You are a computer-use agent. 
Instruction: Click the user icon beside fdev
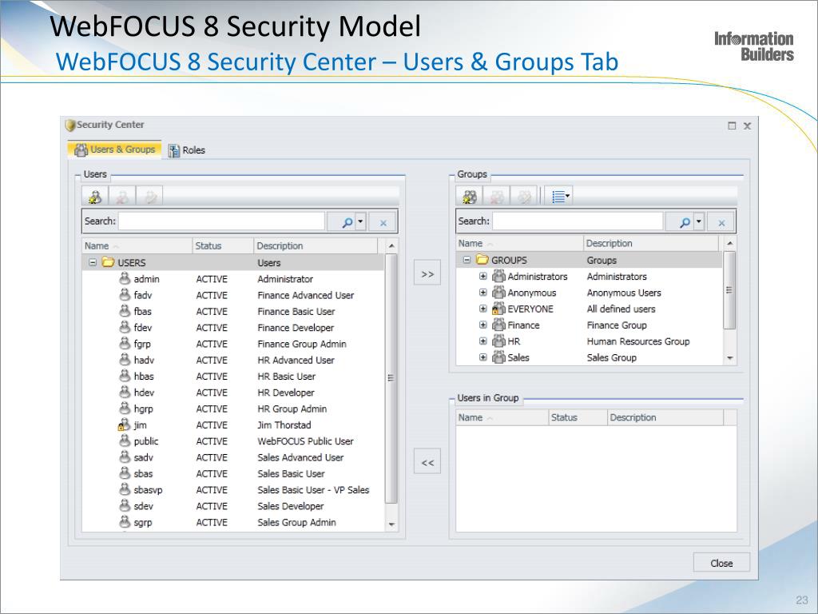(x=125, y=327)
